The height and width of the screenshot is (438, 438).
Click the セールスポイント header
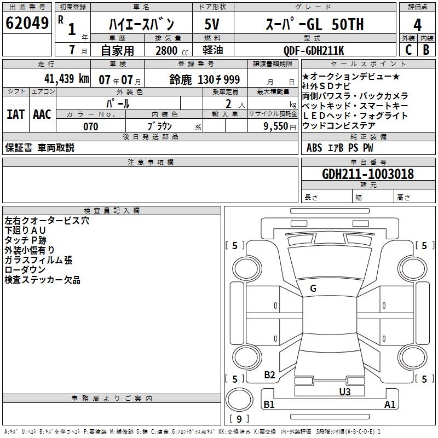(368, 64)
